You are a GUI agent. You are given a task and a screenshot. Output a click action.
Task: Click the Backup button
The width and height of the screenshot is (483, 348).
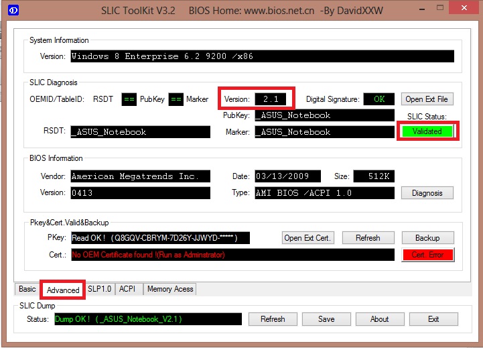(427, 238)
